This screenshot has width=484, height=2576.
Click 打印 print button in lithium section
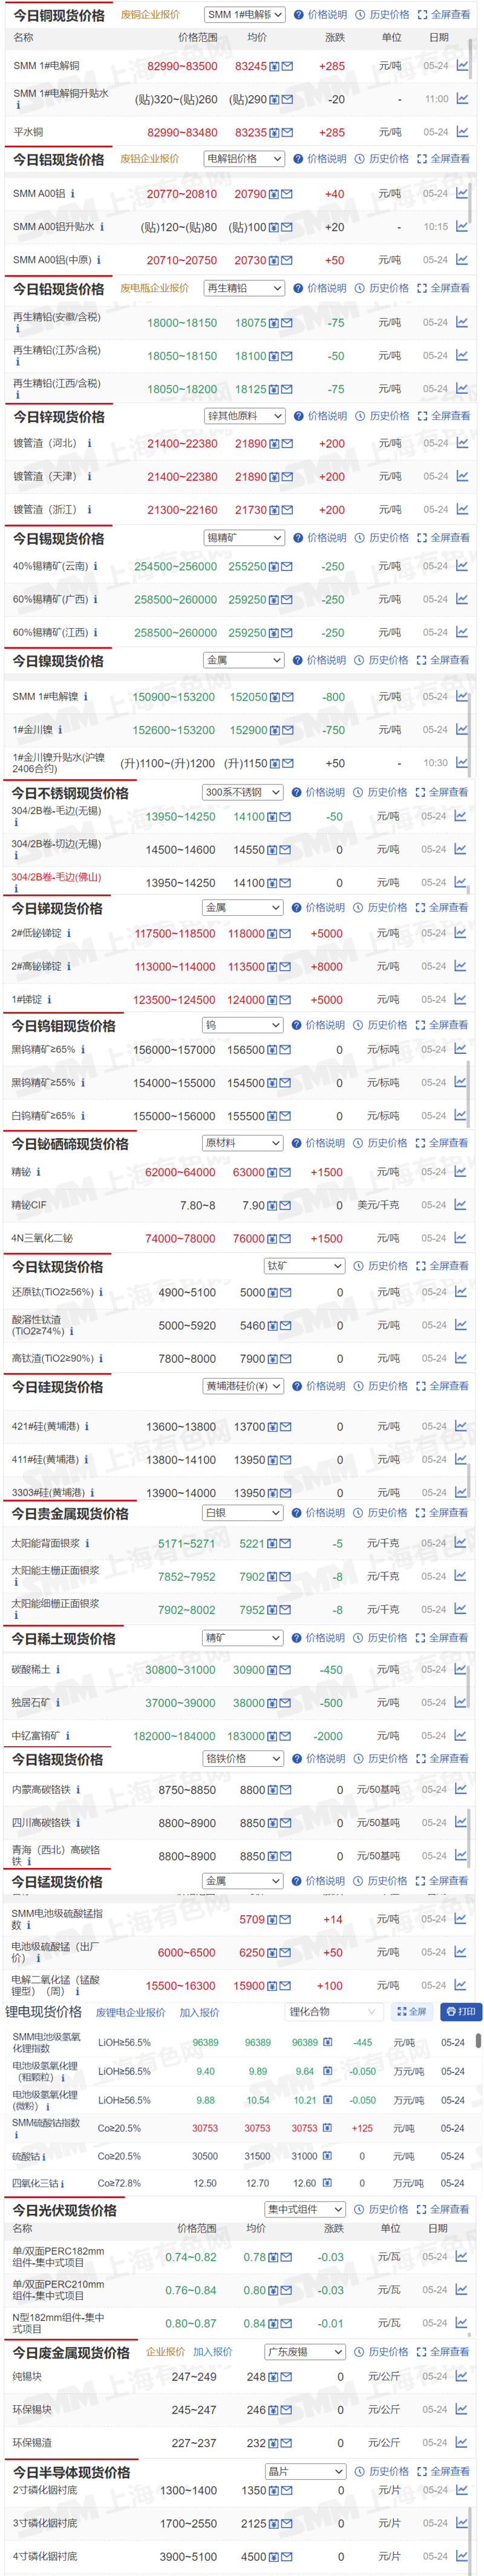click(461, 2011)
